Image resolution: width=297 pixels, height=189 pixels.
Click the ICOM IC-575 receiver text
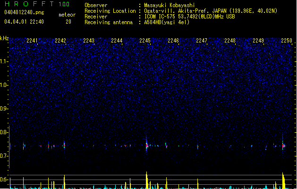point(189,17)
